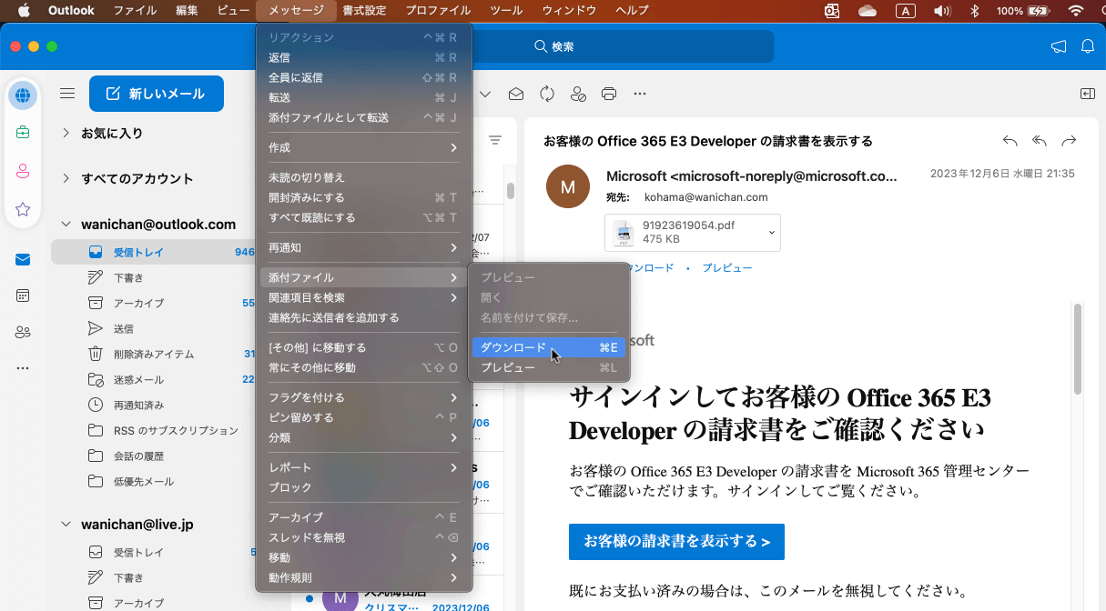Image resolution: width=1106 pixels, height=611 pixels.
Task: Open the 作成 submenu
Action: (x=363, y=147)
